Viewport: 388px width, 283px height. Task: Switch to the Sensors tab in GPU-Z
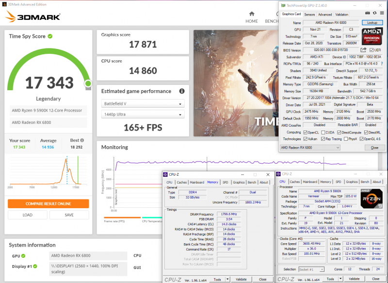click(309, 15)
